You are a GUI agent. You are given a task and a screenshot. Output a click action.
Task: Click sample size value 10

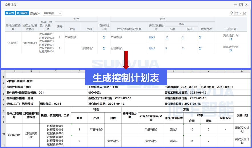(x=167, y=38)
